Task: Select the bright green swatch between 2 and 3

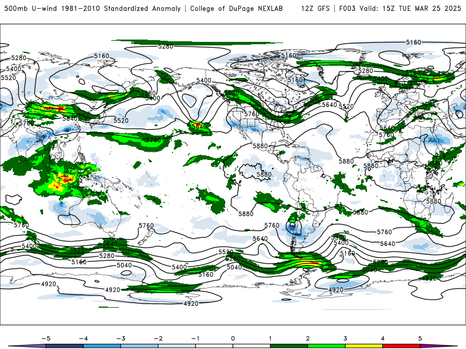Action: [x=327, y=346]
